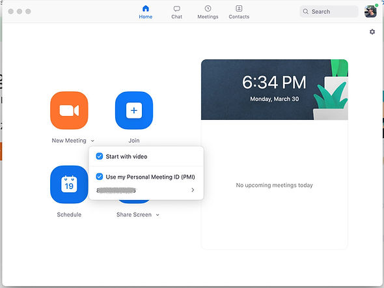Click inside the Search field
The image size is (384, 288).
tap(329, 12)
